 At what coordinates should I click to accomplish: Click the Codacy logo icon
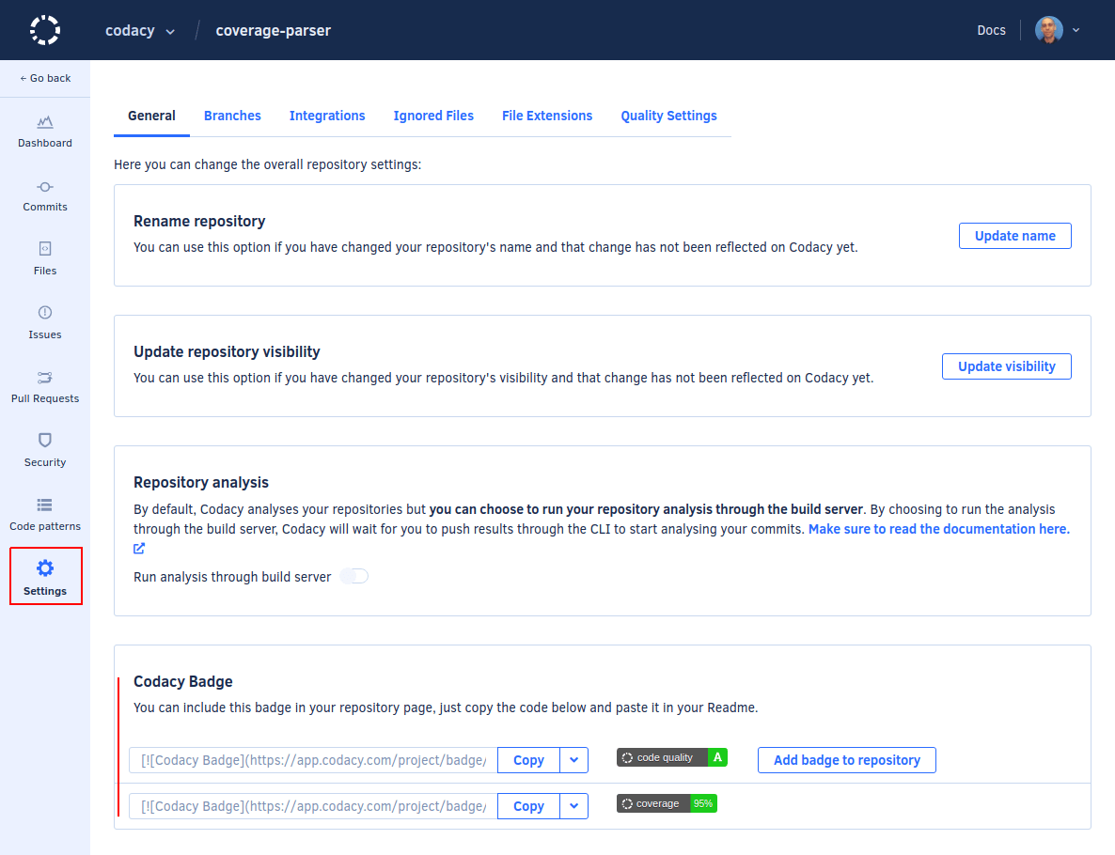[x=44, y=30]
